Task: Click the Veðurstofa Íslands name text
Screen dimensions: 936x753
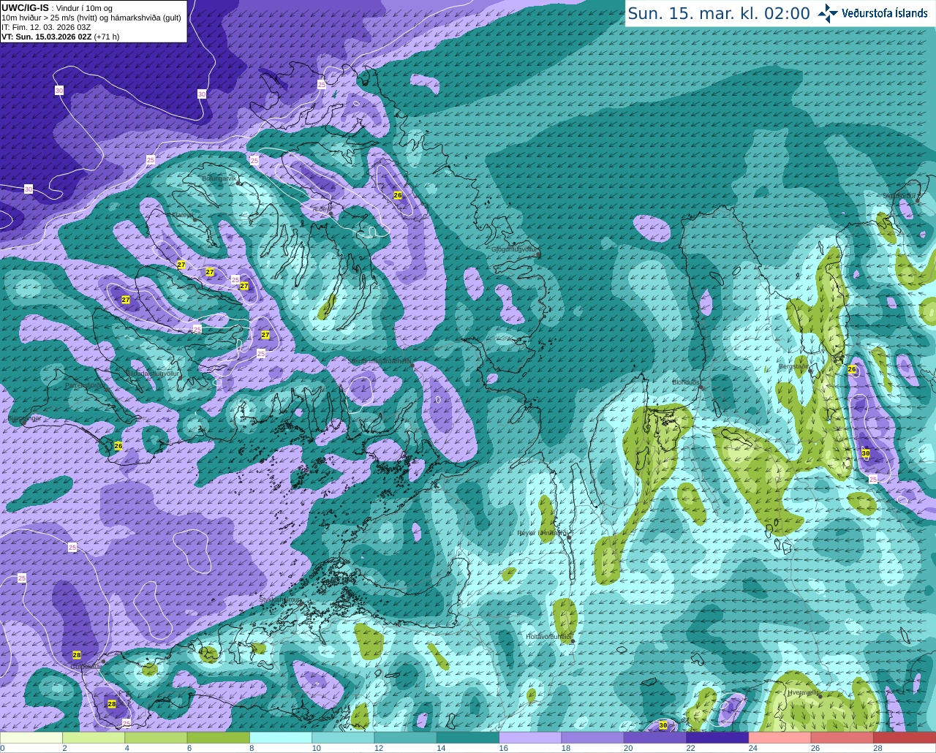Action: pos(885,13)
